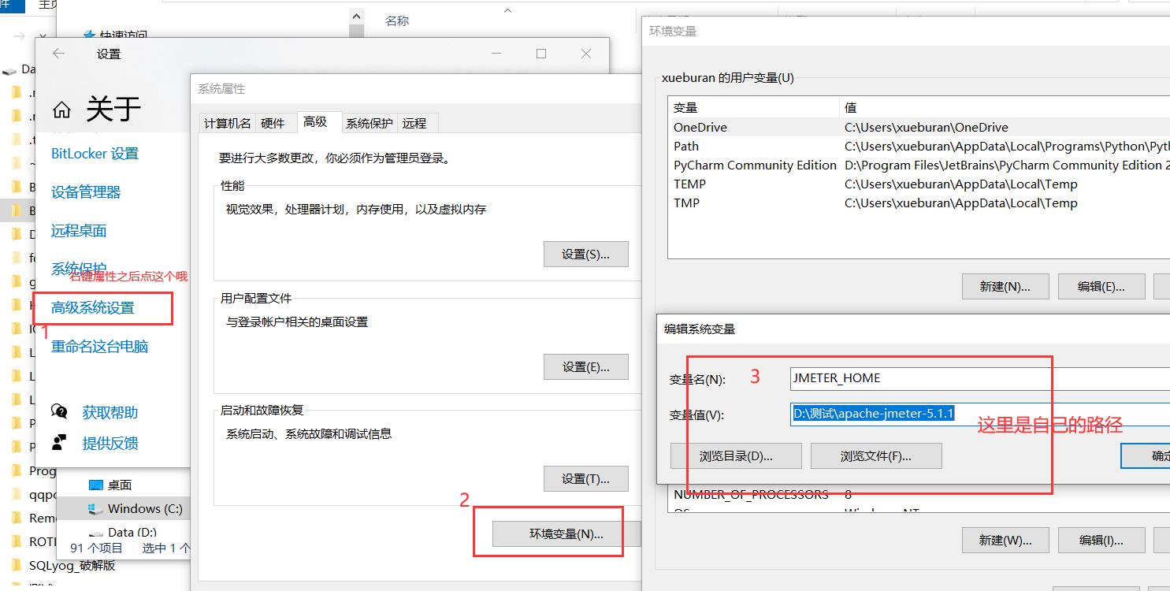Click 重命名这台电脑 link
This screenshot has width=1170, height=591.
pyautogui.click(x=100, y=347)
